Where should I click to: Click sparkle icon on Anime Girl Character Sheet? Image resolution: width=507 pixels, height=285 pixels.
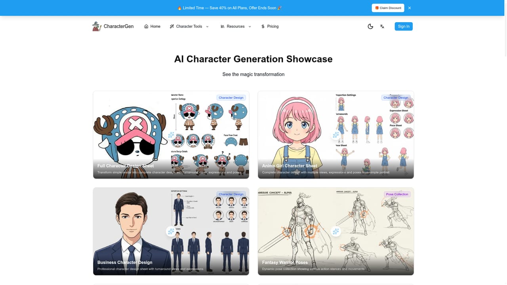tap(336, 135)
